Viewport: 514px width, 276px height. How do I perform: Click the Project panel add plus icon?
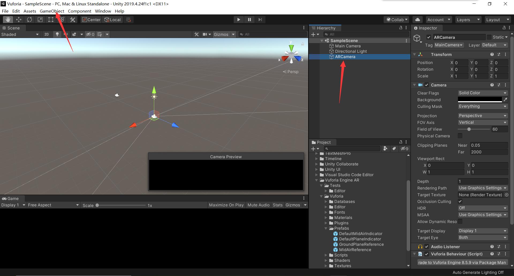point(313,149)
